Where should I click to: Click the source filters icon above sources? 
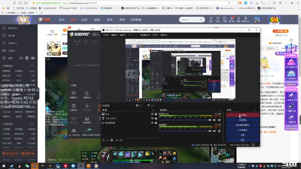[151, 106]
